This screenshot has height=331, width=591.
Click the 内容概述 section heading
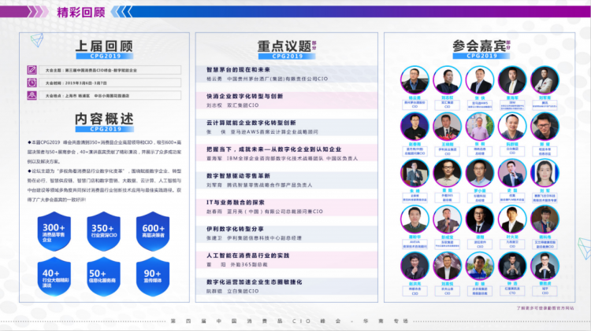104,119
